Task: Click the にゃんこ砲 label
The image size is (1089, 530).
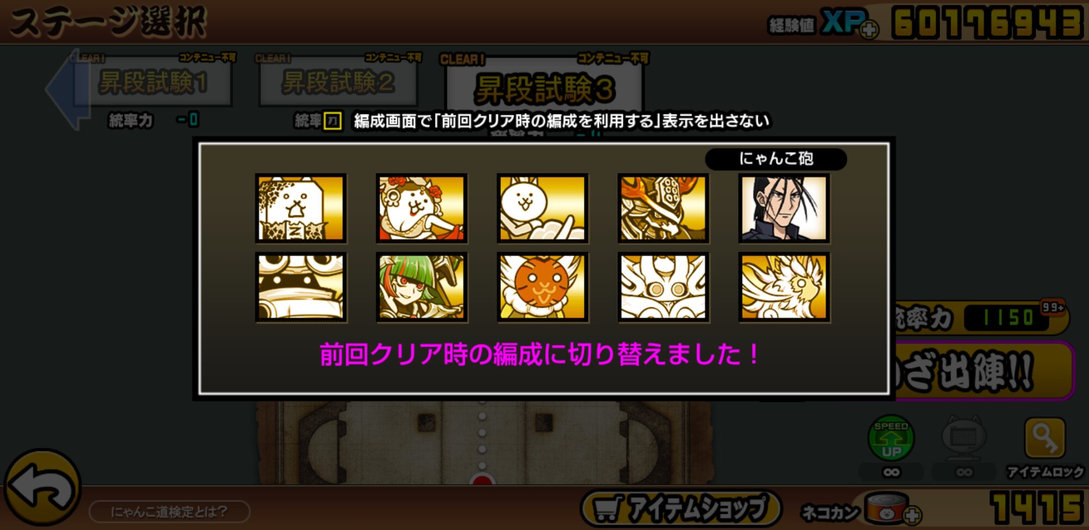Action: (x=776, y=159)
